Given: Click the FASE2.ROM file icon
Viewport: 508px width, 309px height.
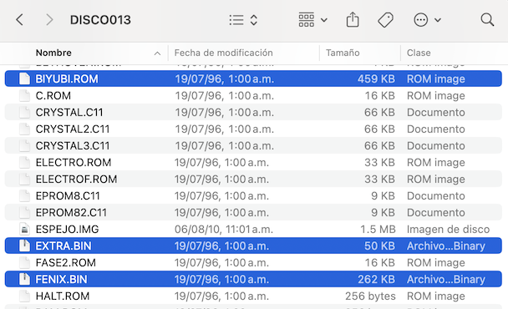Looking at the screenshot, I should pos(24,263).
